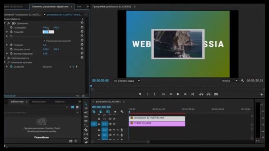Delete item with Libraries trash icon
The height and width of the screenshot is (151, 269).
click(76, 141)
